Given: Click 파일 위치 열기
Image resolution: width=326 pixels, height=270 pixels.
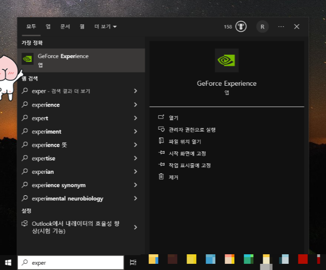Looking at the screenshot, I should 185,141.
